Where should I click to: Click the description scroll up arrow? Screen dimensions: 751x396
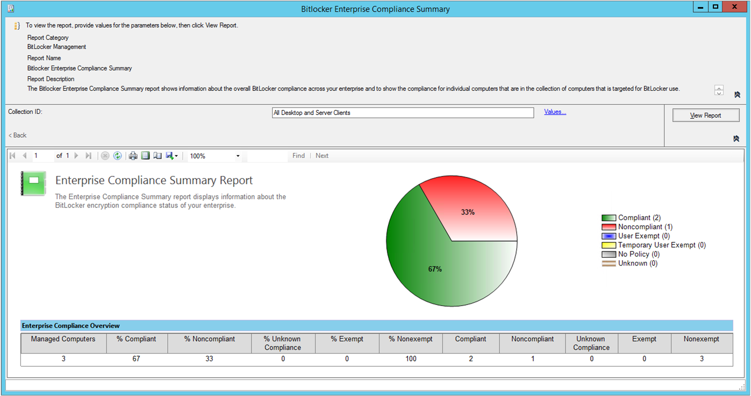pyautogui.click(x=719, y=88)
